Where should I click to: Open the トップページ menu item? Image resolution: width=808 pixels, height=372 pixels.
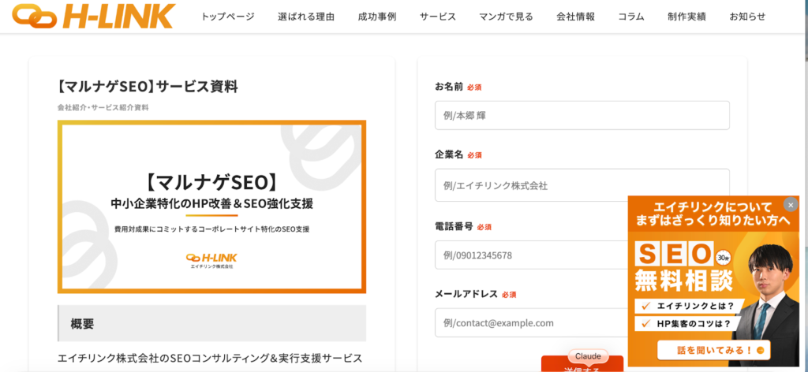click(x=228, y=17)
